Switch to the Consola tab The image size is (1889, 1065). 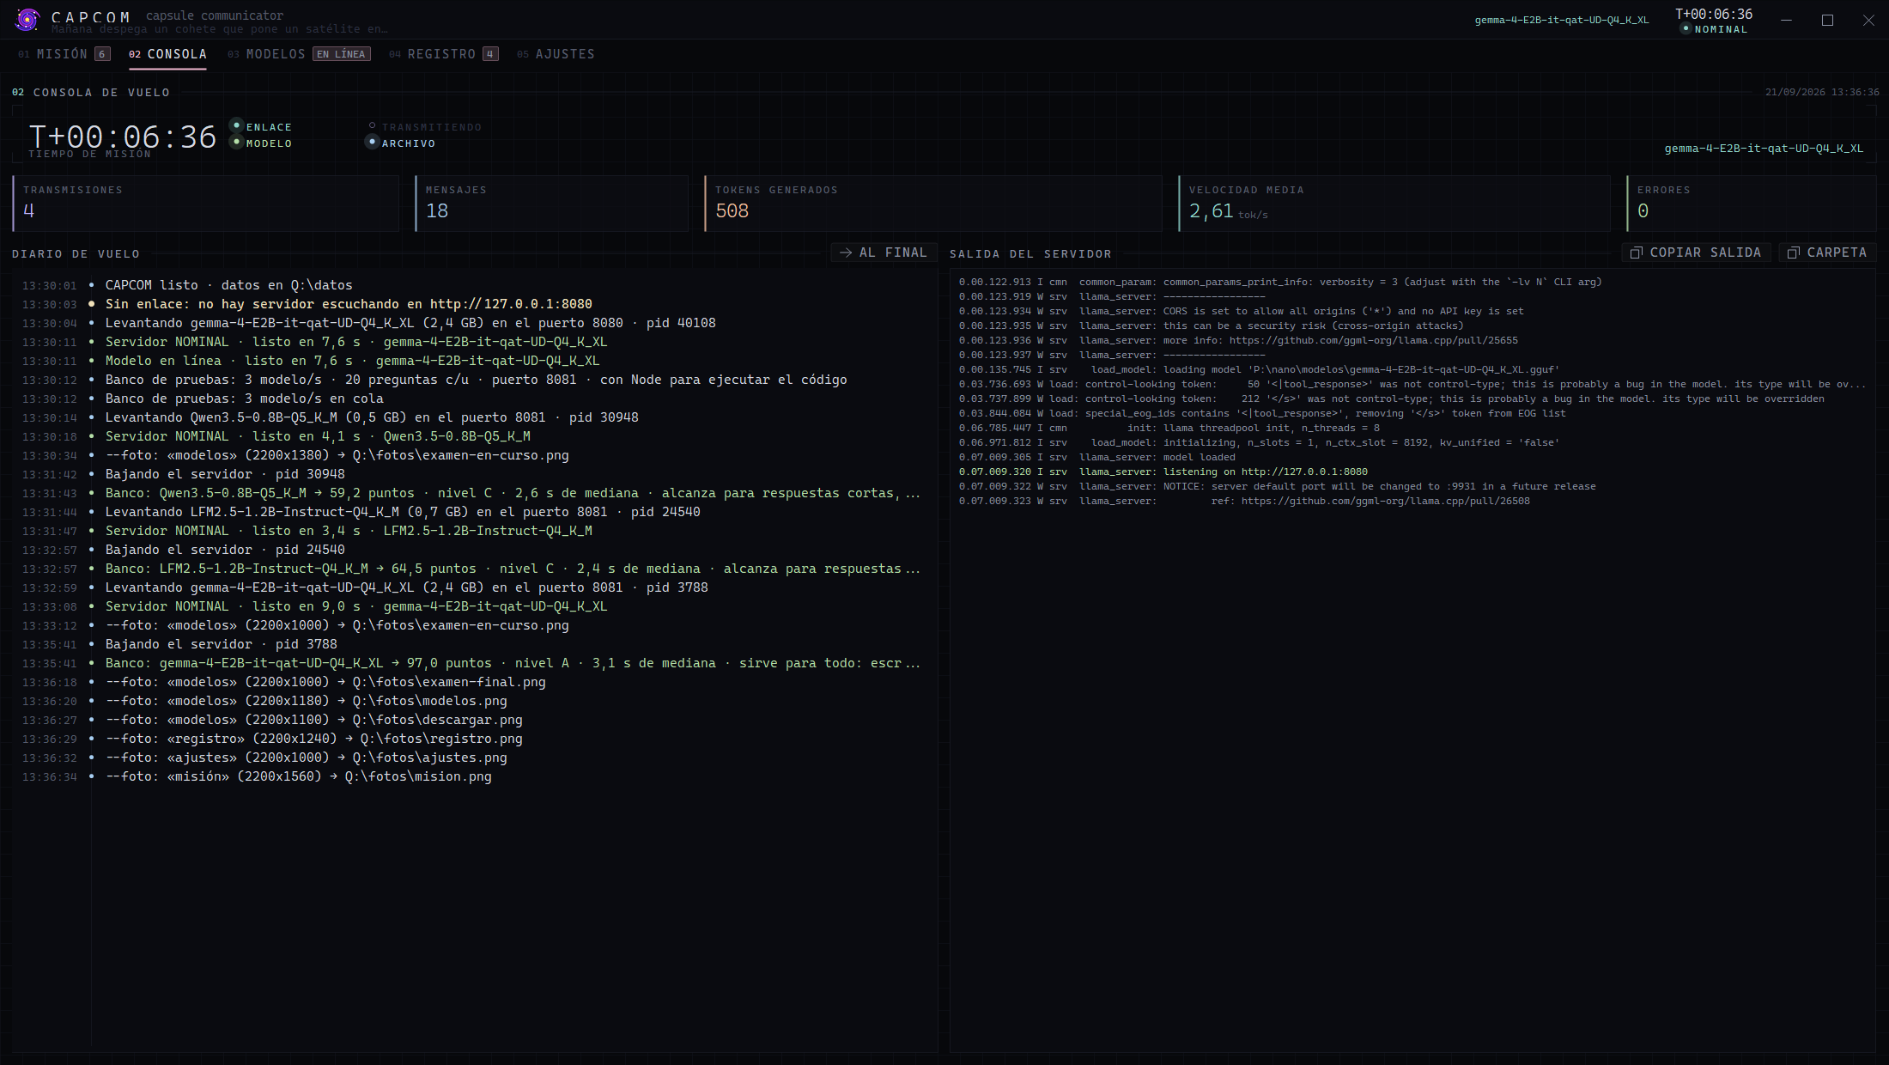(x=167, y=54)
